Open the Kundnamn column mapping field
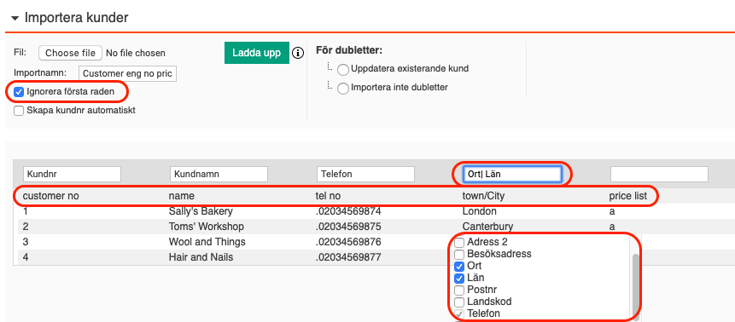The image size is (735, 322). pos(219,174)
